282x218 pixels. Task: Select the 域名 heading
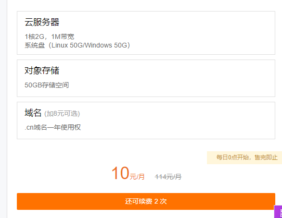coord(33,113)
